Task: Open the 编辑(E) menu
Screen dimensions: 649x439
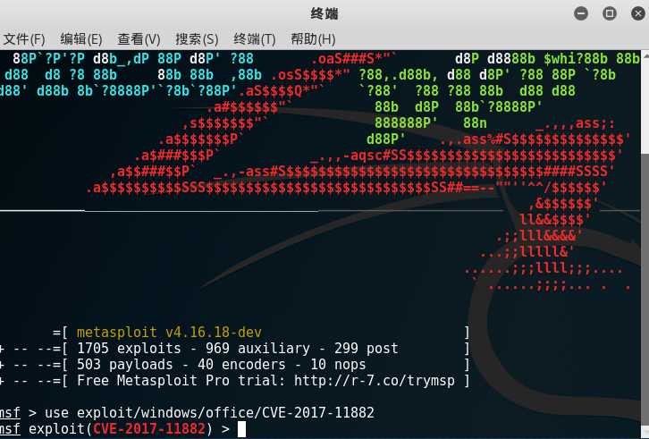Action: pos(81,39)
